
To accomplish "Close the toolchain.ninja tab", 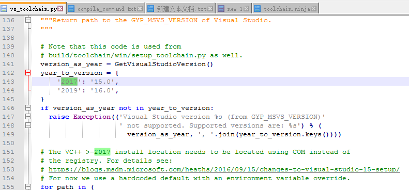I will [313, 9].
